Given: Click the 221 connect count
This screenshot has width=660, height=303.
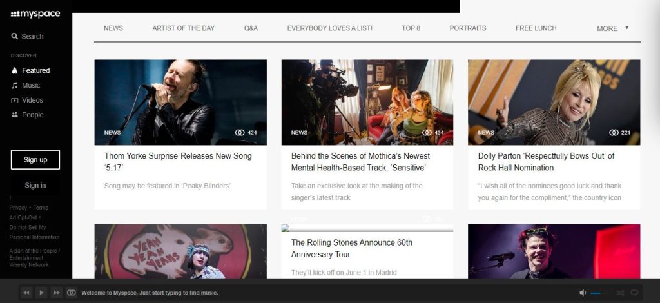Looking at the screenshot, I should (625, 133).
